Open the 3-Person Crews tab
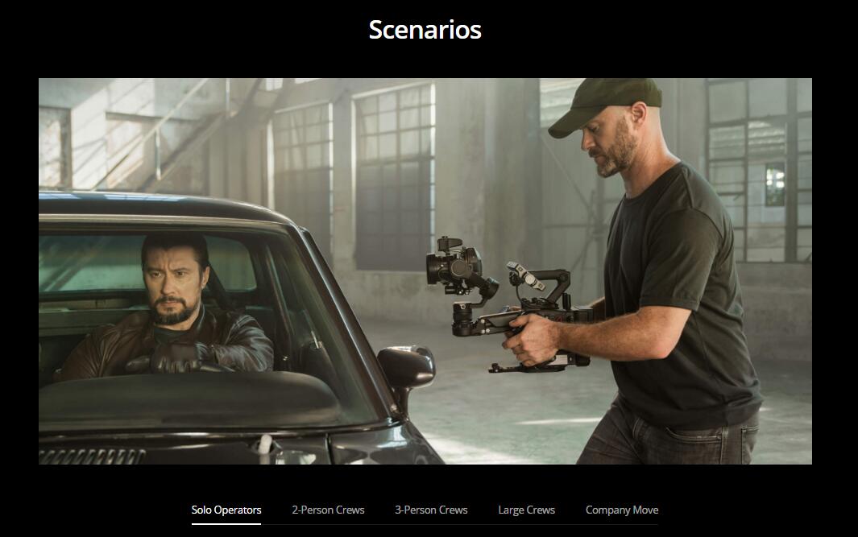 point(431,510)
